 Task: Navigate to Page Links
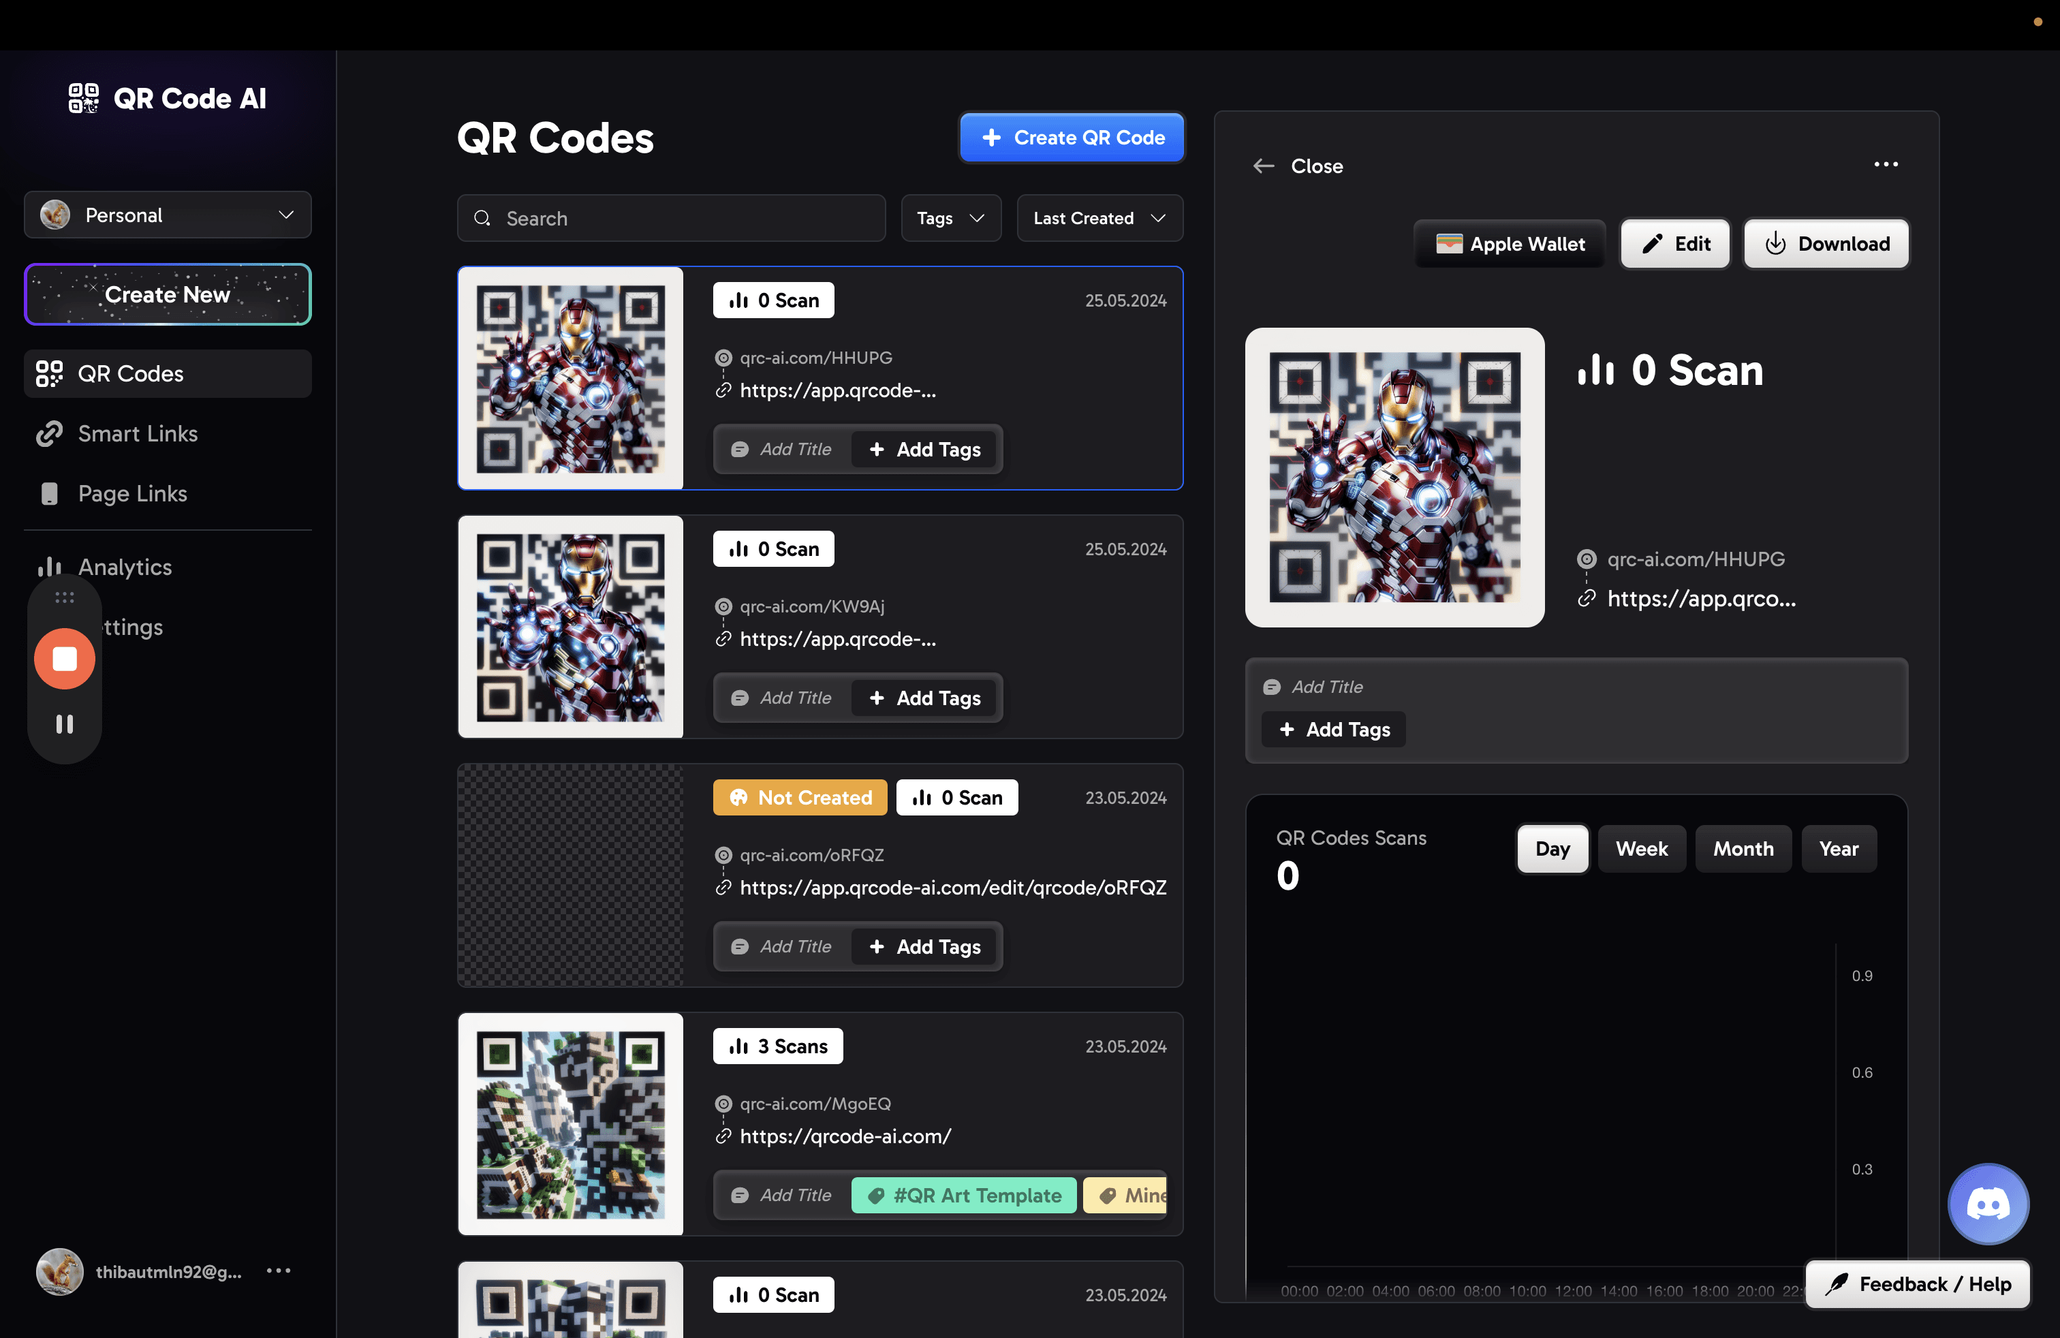(x=168, y=493)
